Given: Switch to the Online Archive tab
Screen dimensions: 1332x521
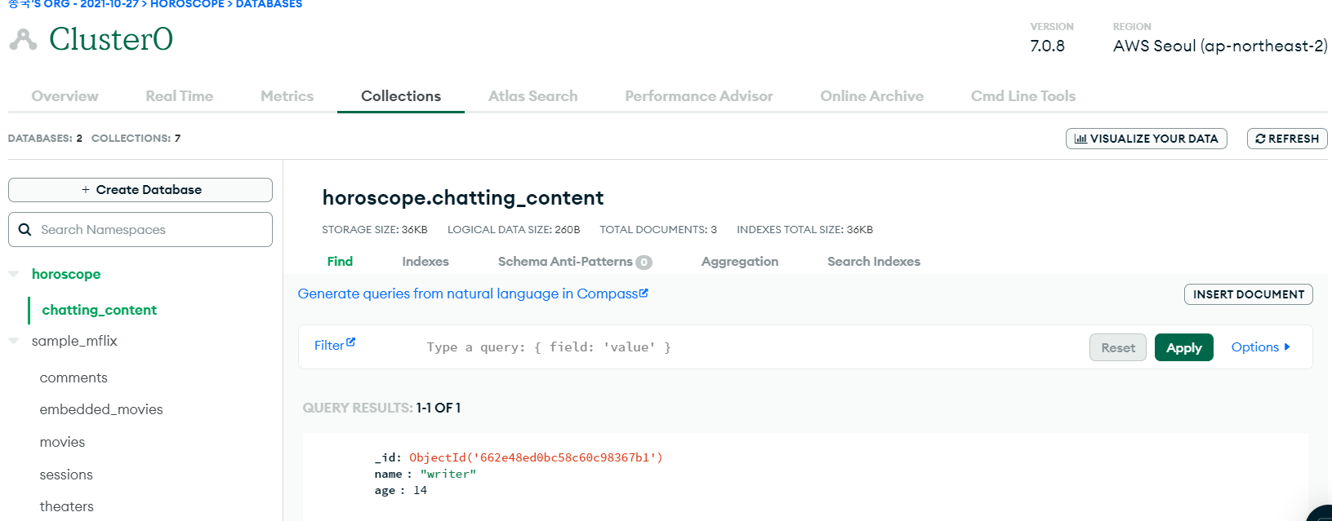Looking at the screenshot, I should (x=871, y=96).
